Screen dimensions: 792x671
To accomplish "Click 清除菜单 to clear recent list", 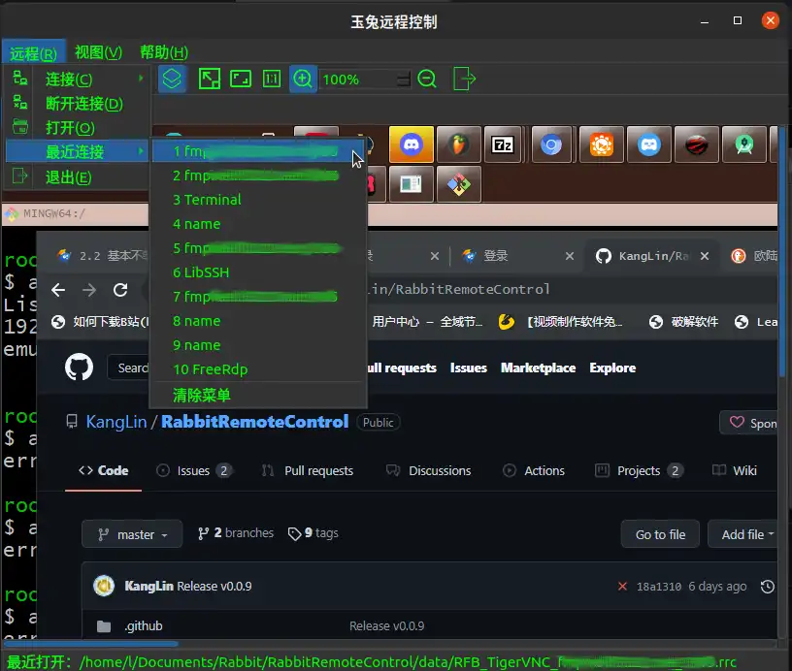I will (x=257, y=395).
